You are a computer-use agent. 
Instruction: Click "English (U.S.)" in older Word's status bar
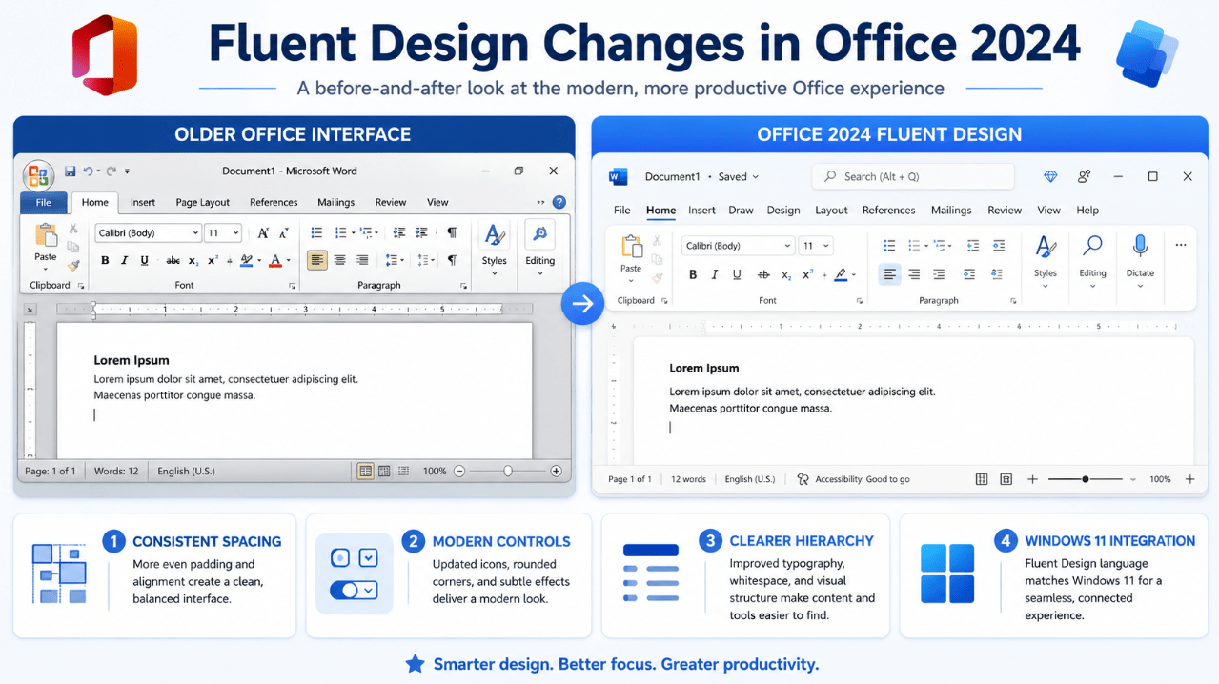click(x=186, y=471)
